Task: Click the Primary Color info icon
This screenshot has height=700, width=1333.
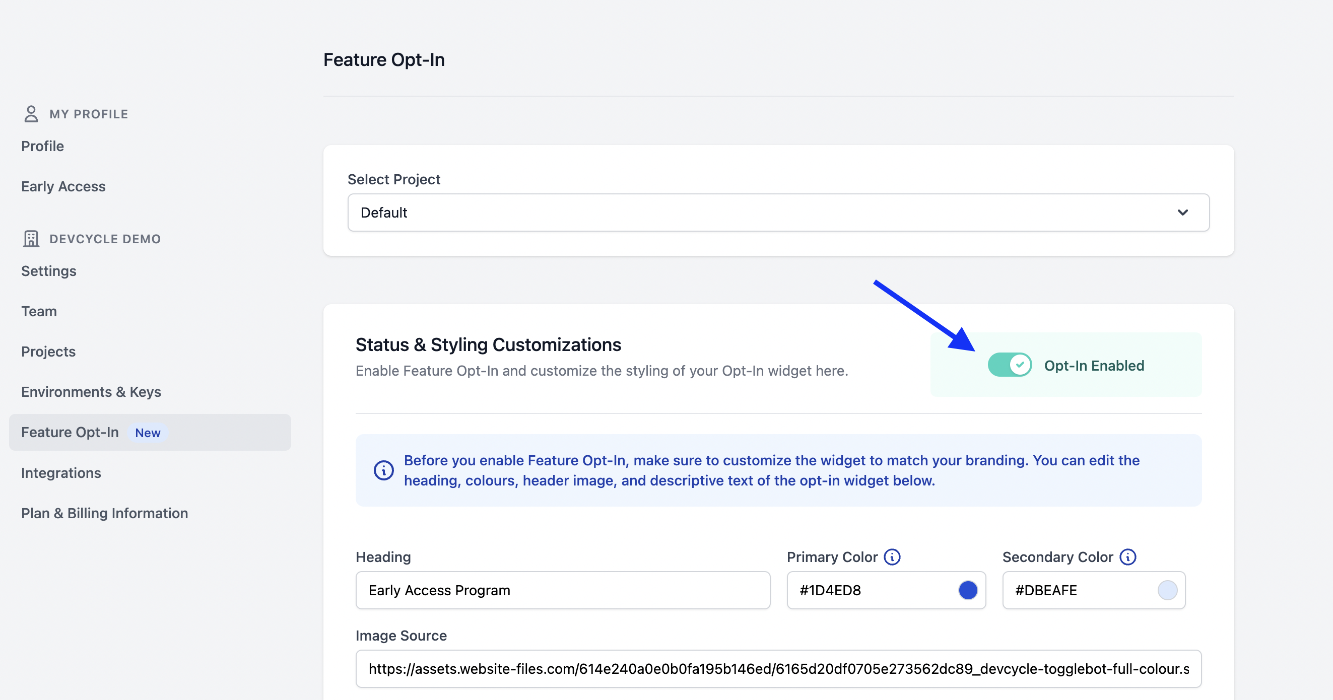Action: [892, 557]
